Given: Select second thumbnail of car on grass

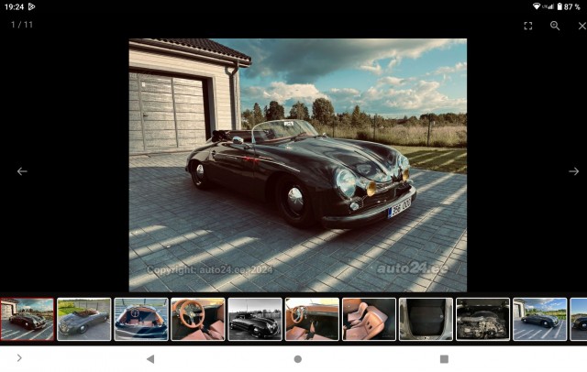Looking at the screenshot, I should 83,319.
